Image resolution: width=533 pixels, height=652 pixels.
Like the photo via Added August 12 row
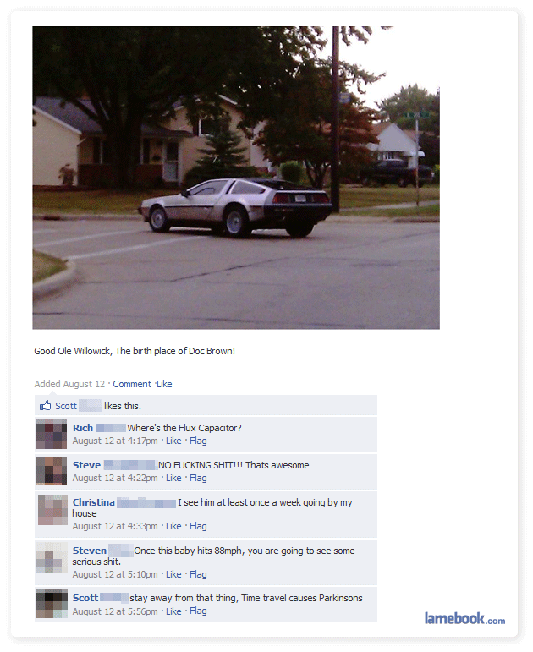(x=164, y=384)
